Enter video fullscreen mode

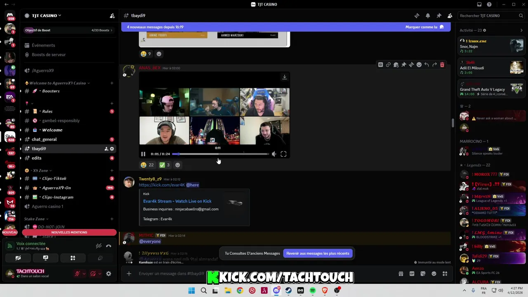click(x=283, y=154)
